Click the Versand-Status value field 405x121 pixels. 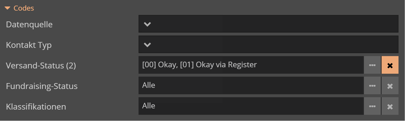251,65
